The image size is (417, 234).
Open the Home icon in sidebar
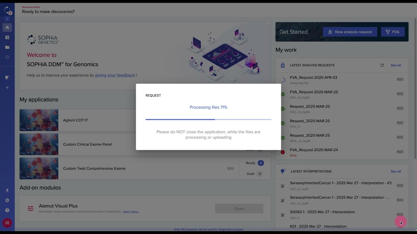point(7,28)
